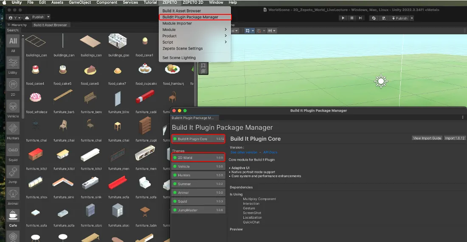Switch to the Build It Asset Browser tab
The image size is (467, 242).
point(50,25)
